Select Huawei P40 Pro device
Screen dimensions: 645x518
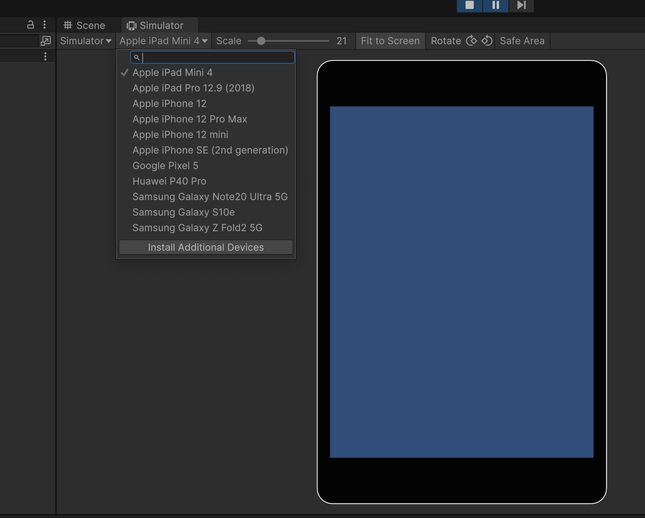click(206, 181)
